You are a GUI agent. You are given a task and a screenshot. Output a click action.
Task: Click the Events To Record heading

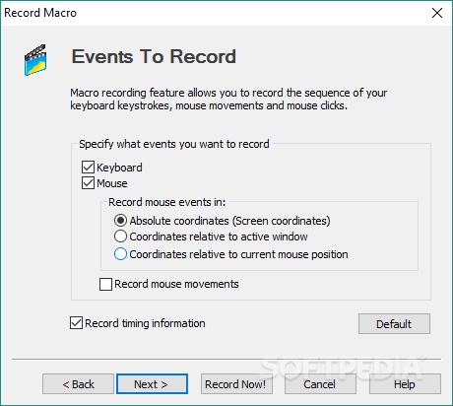pos(154,56)
